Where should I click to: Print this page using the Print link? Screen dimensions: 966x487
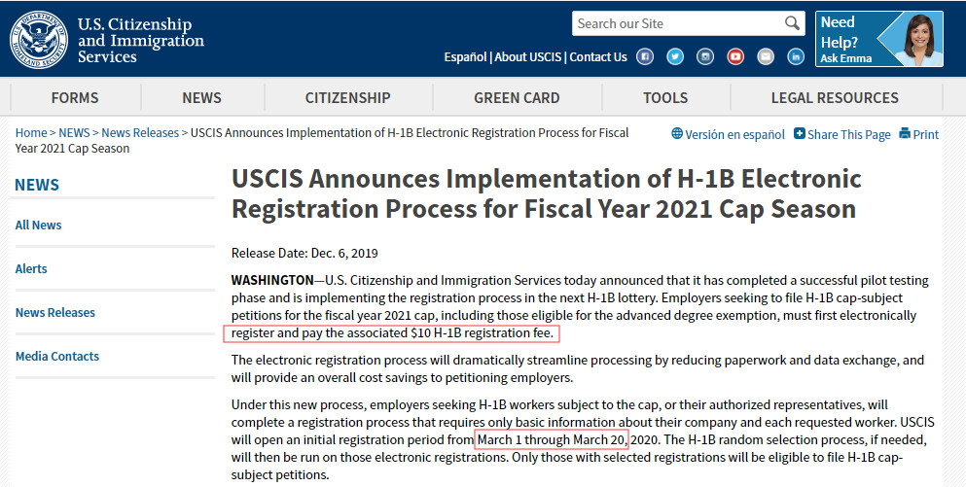[919, 134]
